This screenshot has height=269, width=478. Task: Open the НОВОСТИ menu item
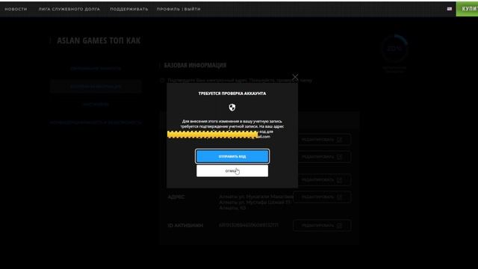pyautogui.click(x=16, y=9)
